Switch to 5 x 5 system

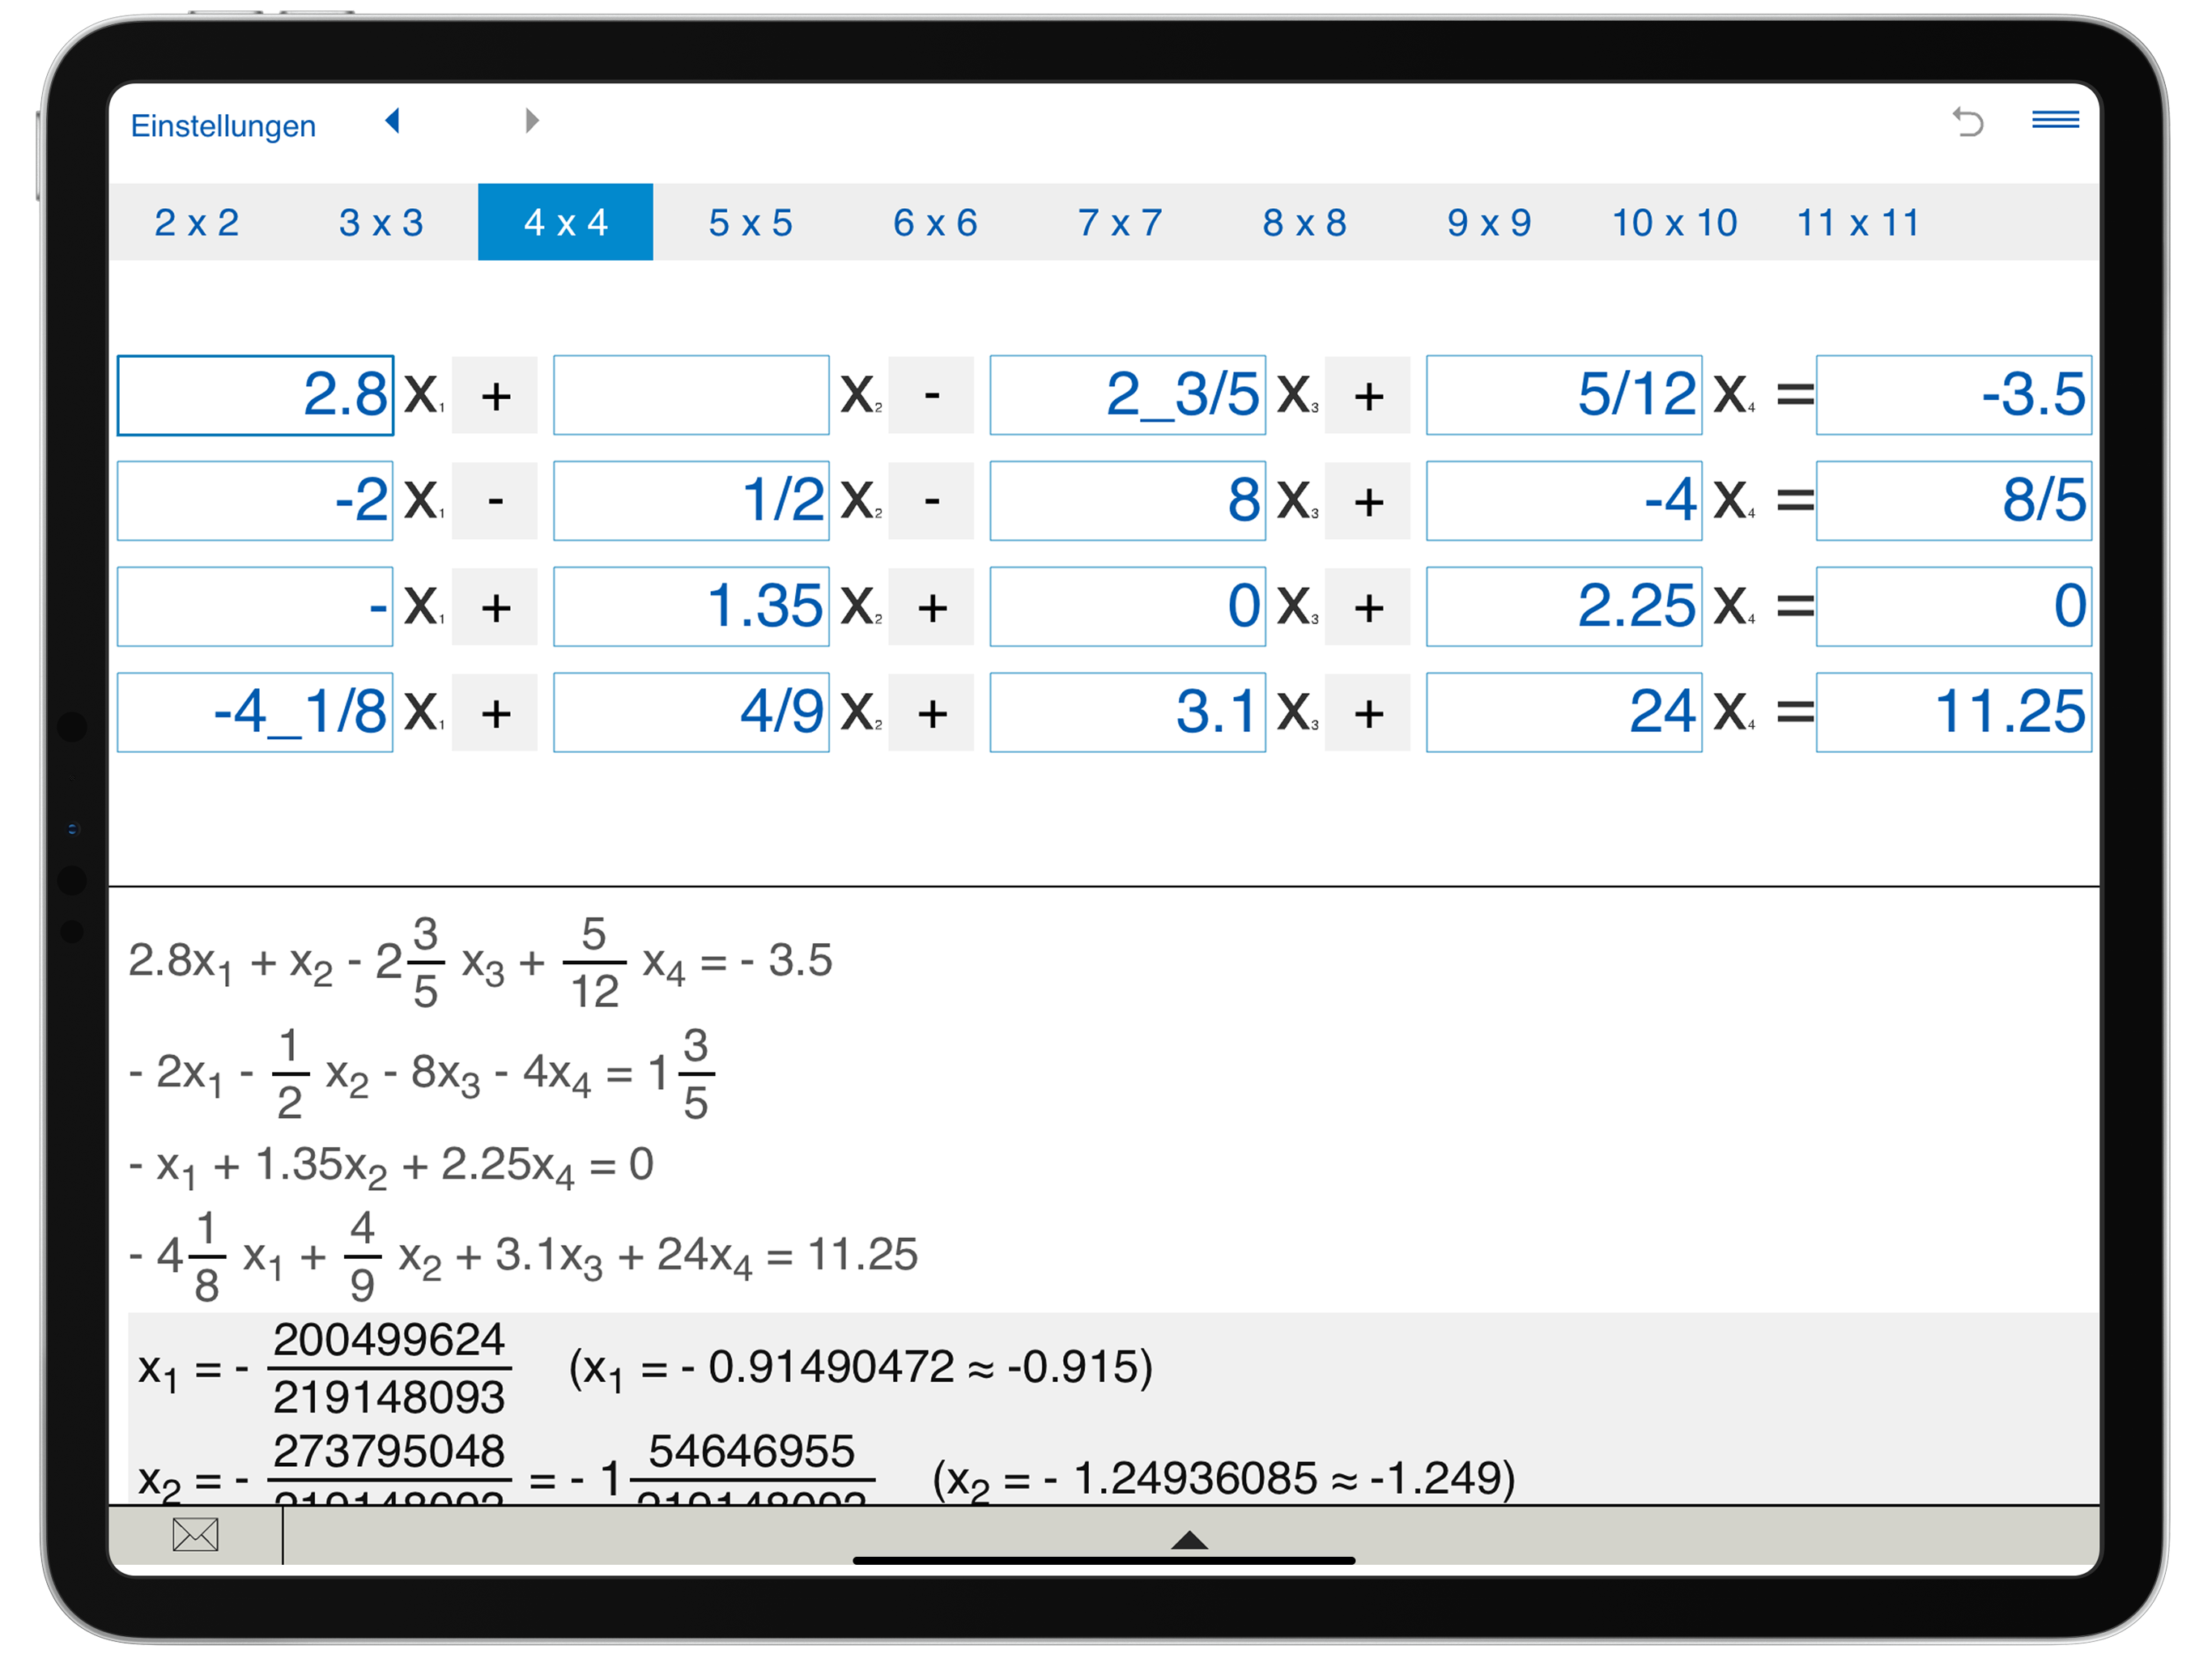750,222
